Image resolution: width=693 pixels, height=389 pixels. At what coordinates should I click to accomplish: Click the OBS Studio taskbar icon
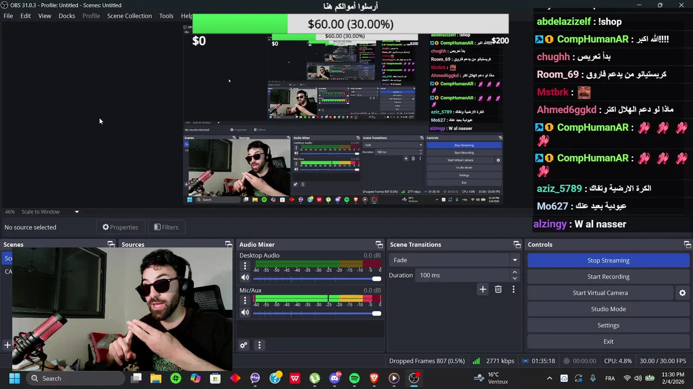pyautogui.click(x=414, y=378)
